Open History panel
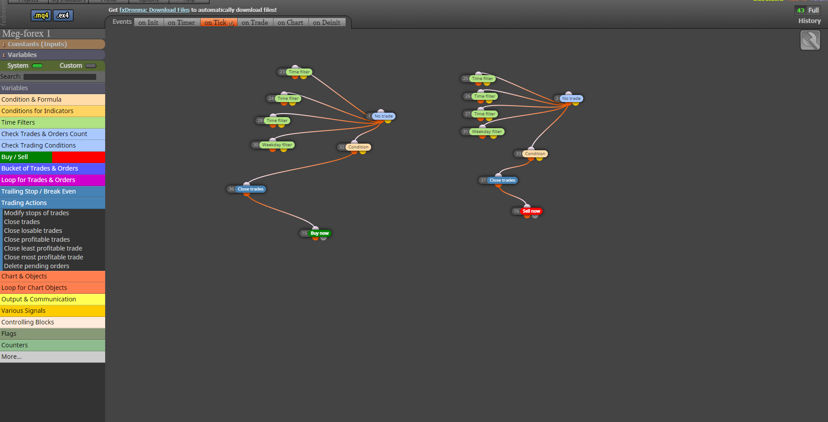The image size is (828, 422). click(x=809, y=21)
